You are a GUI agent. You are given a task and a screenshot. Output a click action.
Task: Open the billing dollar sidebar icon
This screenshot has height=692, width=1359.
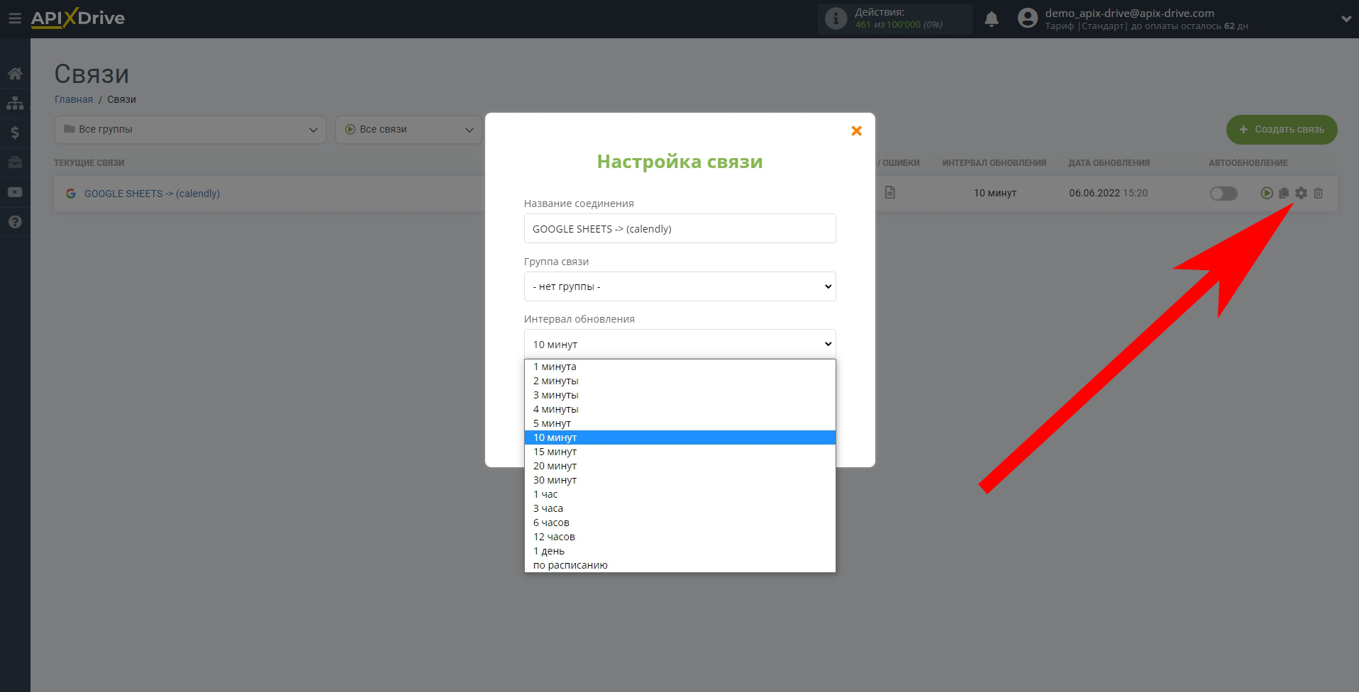tap(15, 133)
